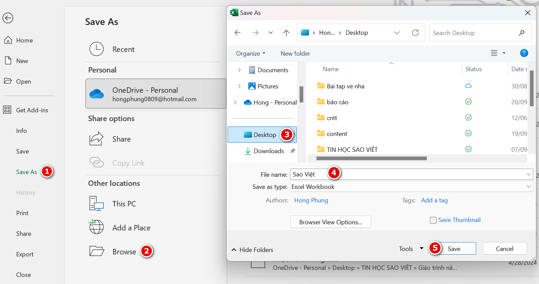The height and width of the screenshot is (284, 539).
Task: Select Print in the Backstage menu
Action: (22, 213)
